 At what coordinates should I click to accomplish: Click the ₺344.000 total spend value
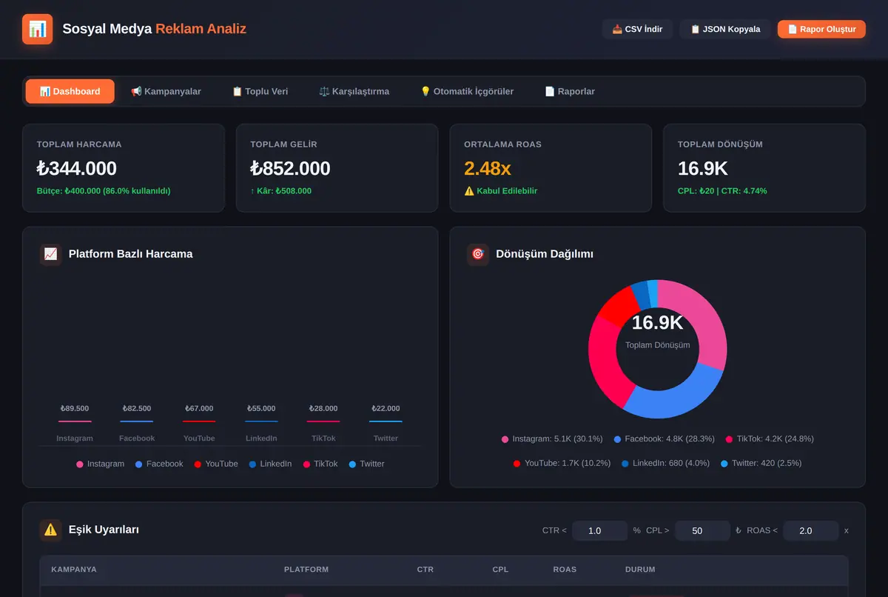click(77, 169)
